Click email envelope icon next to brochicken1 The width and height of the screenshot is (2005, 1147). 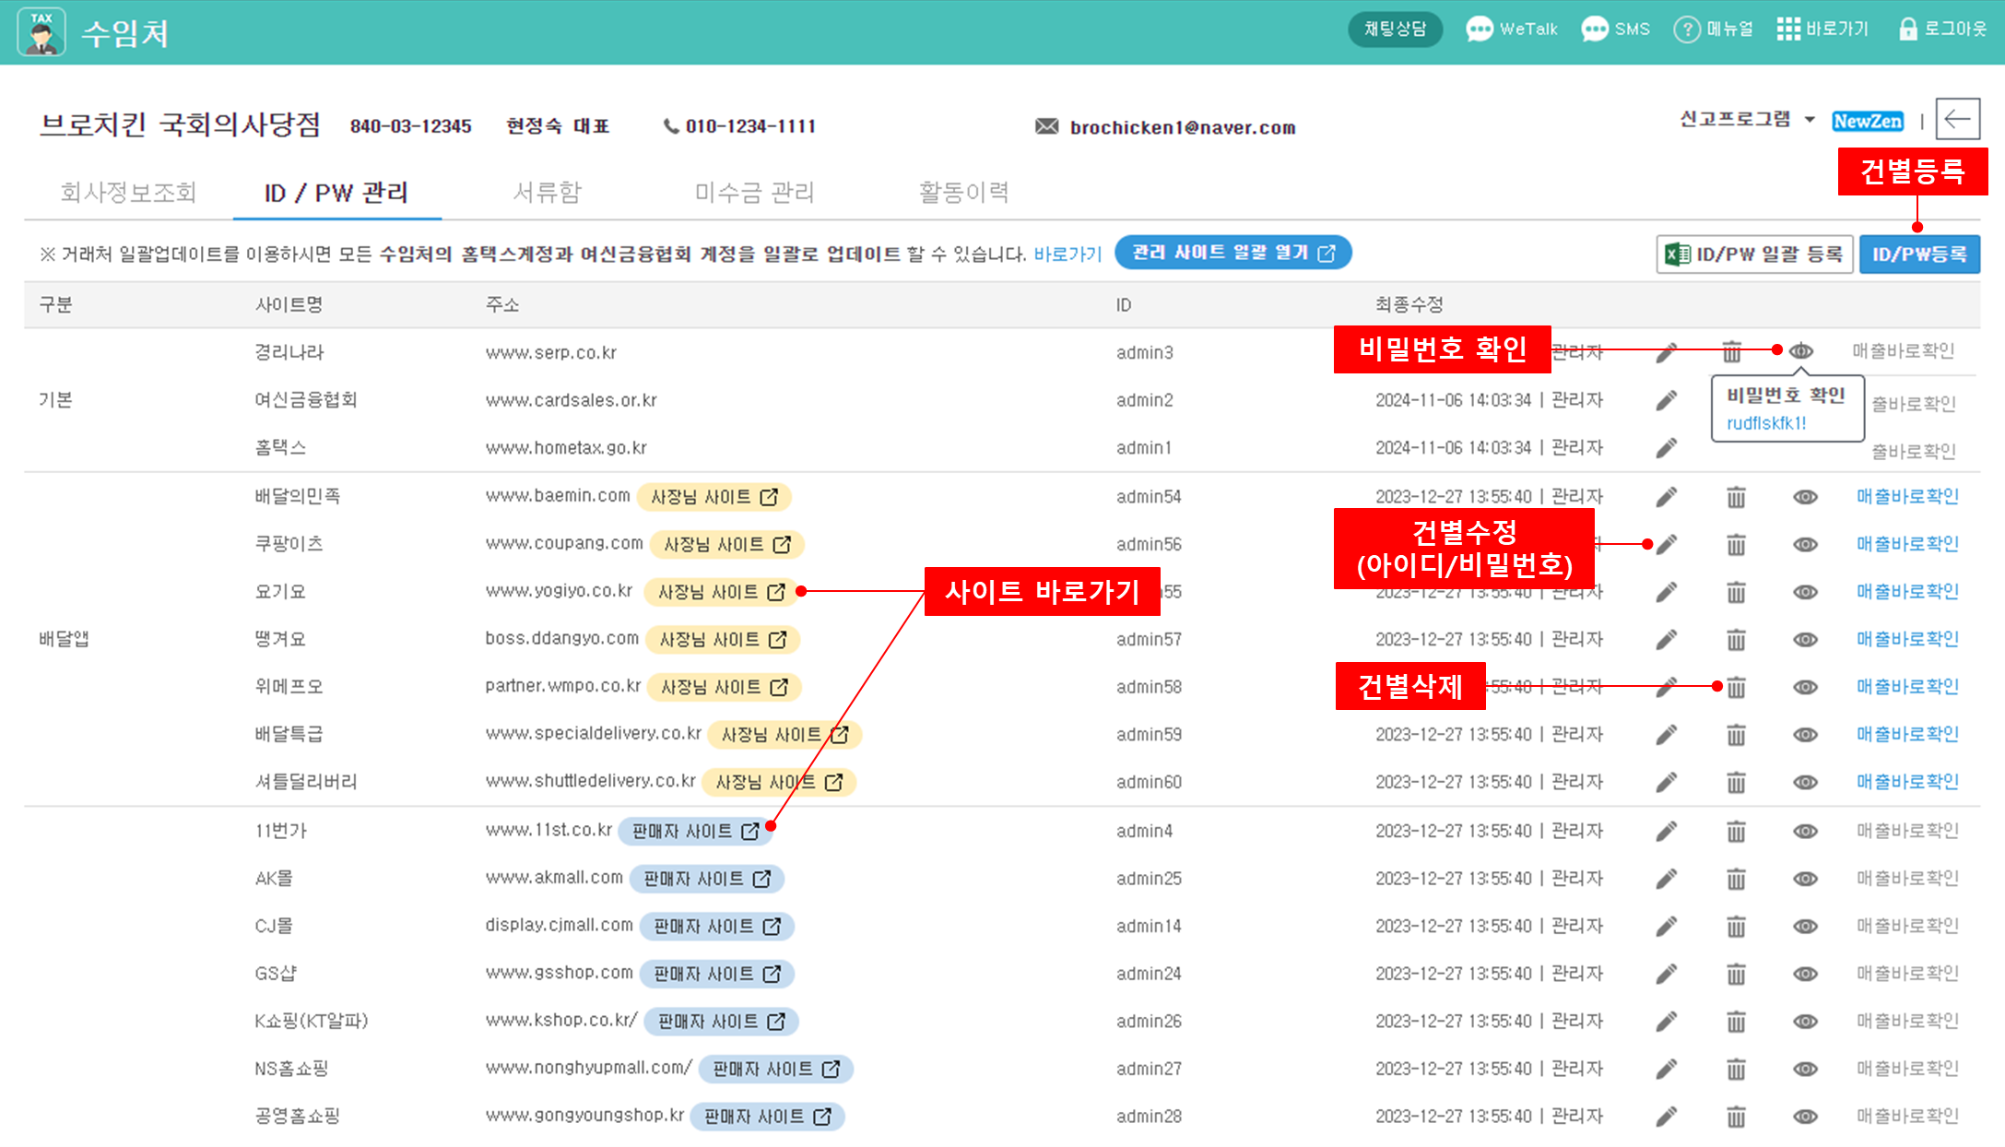(x=1046, y=126)
